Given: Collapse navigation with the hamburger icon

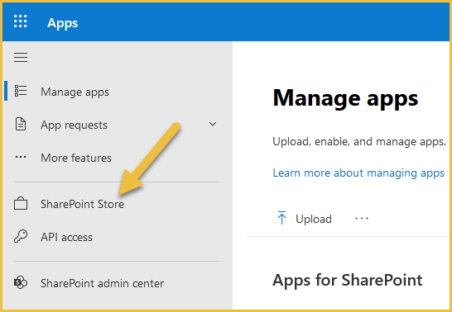Looking at the screenshot, I should click(21, 57).
